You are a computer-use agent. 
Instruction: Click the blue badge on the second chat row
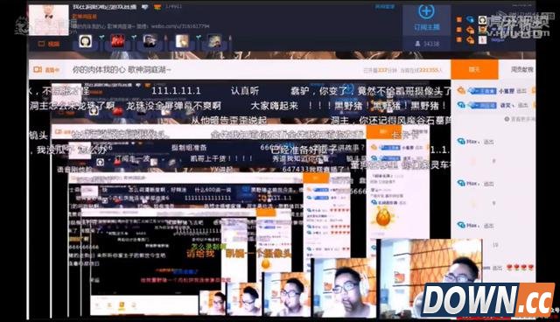point(482,105)
